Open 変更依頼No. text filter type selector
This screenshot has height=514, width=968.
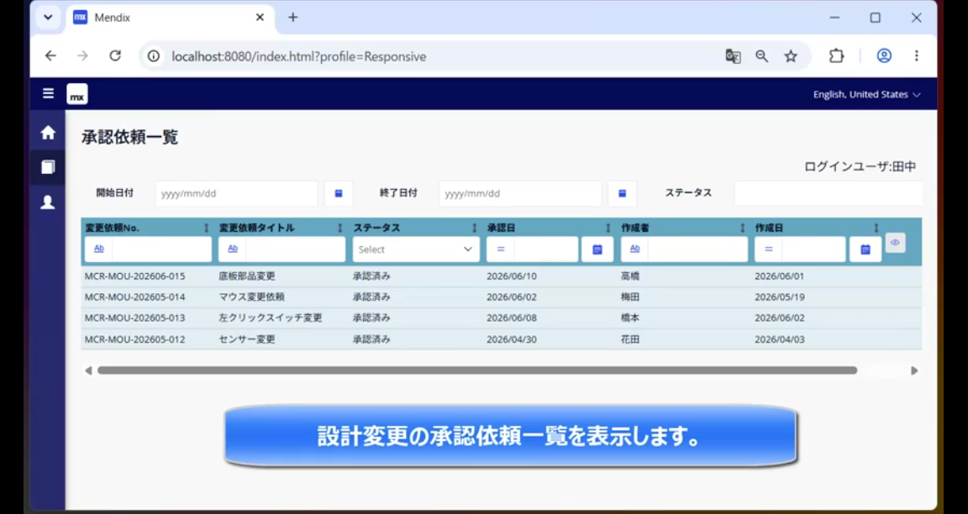click(99, 249)
